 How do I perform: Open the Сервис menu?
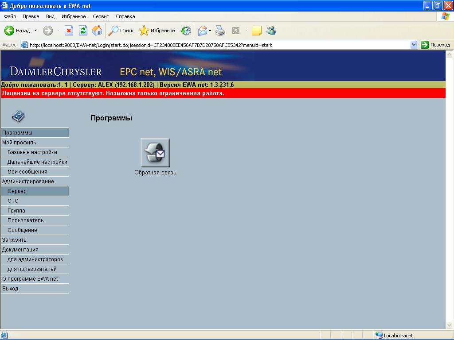pyautogui.click(x=101, y=16)
